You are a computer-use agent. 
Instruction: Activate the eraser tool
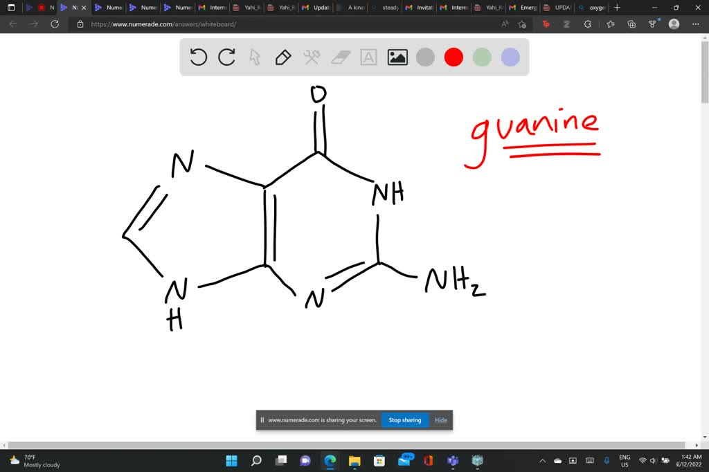(x=339, y=57)
